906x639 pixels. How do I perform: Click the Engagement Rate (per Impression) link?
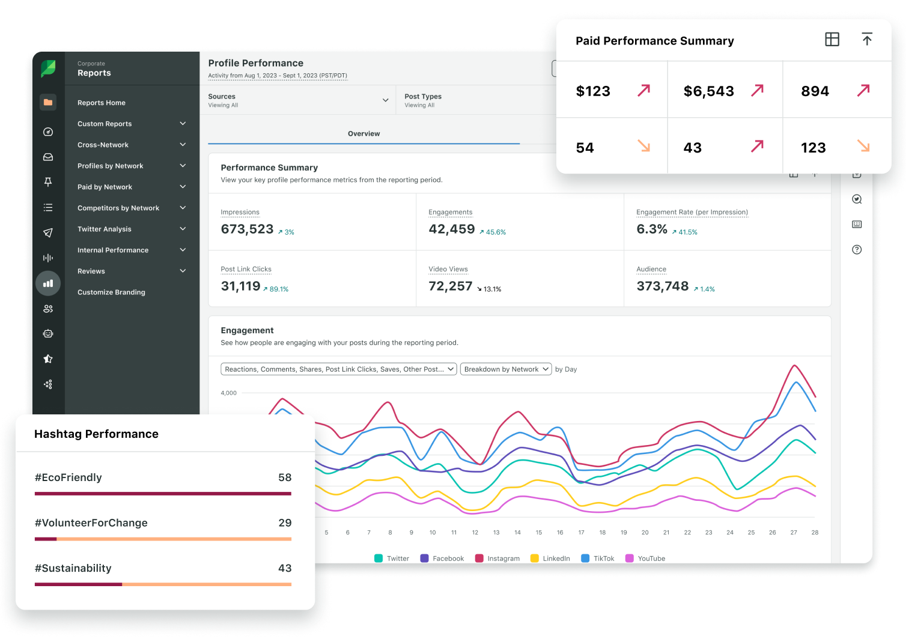(x=692, y=212)
